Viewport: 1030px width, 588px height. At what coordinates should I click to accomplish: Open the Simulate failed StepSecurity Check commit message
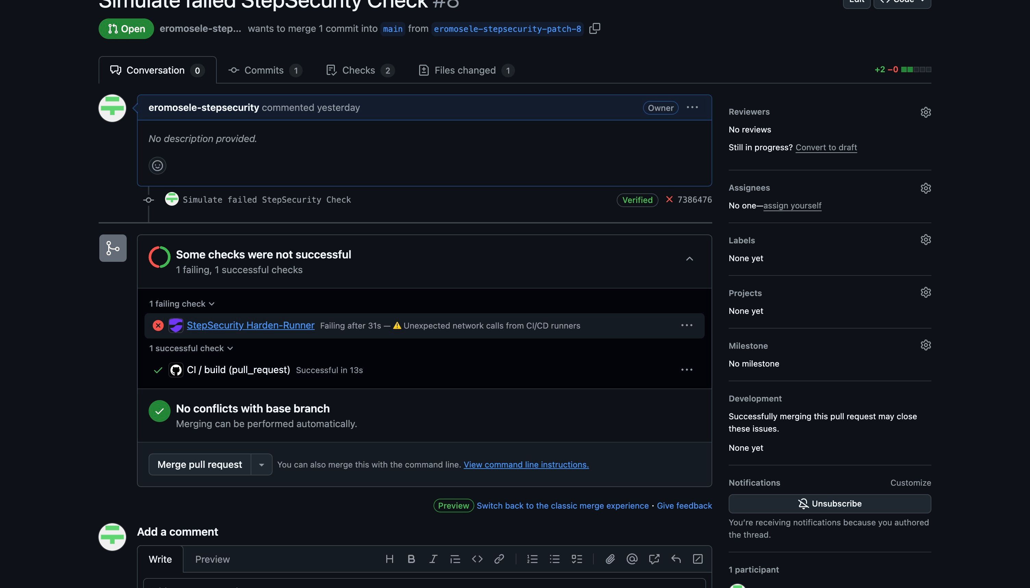(x=267, y=200)
